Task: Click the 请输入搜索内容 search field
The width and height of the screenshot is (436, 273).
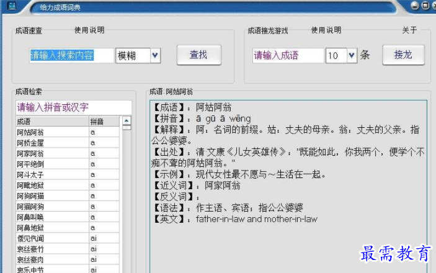Action: (x=71, y=55)
